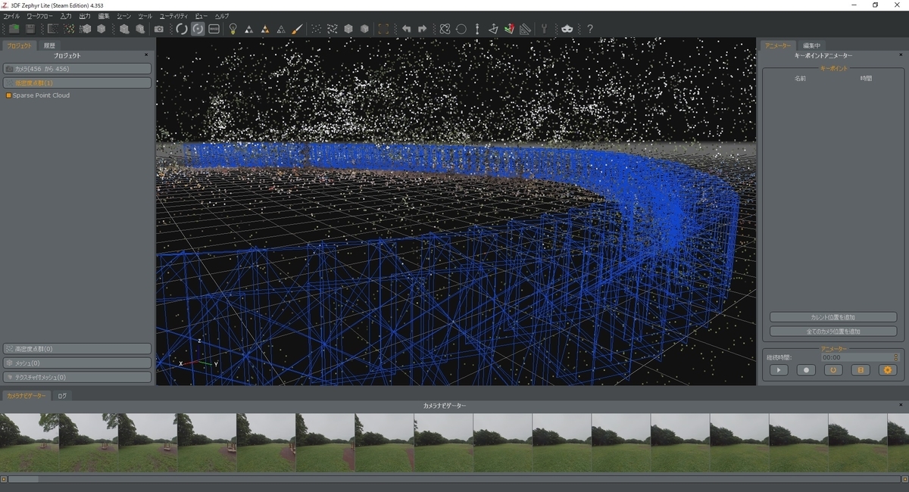Click the 名前 column header

tap(800, 79)
